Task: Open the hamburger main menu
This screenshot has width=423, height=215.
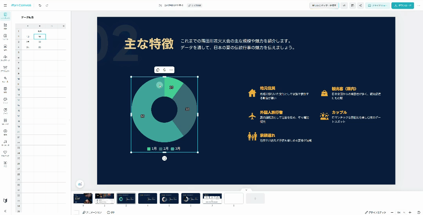Action: pos(5,5)
